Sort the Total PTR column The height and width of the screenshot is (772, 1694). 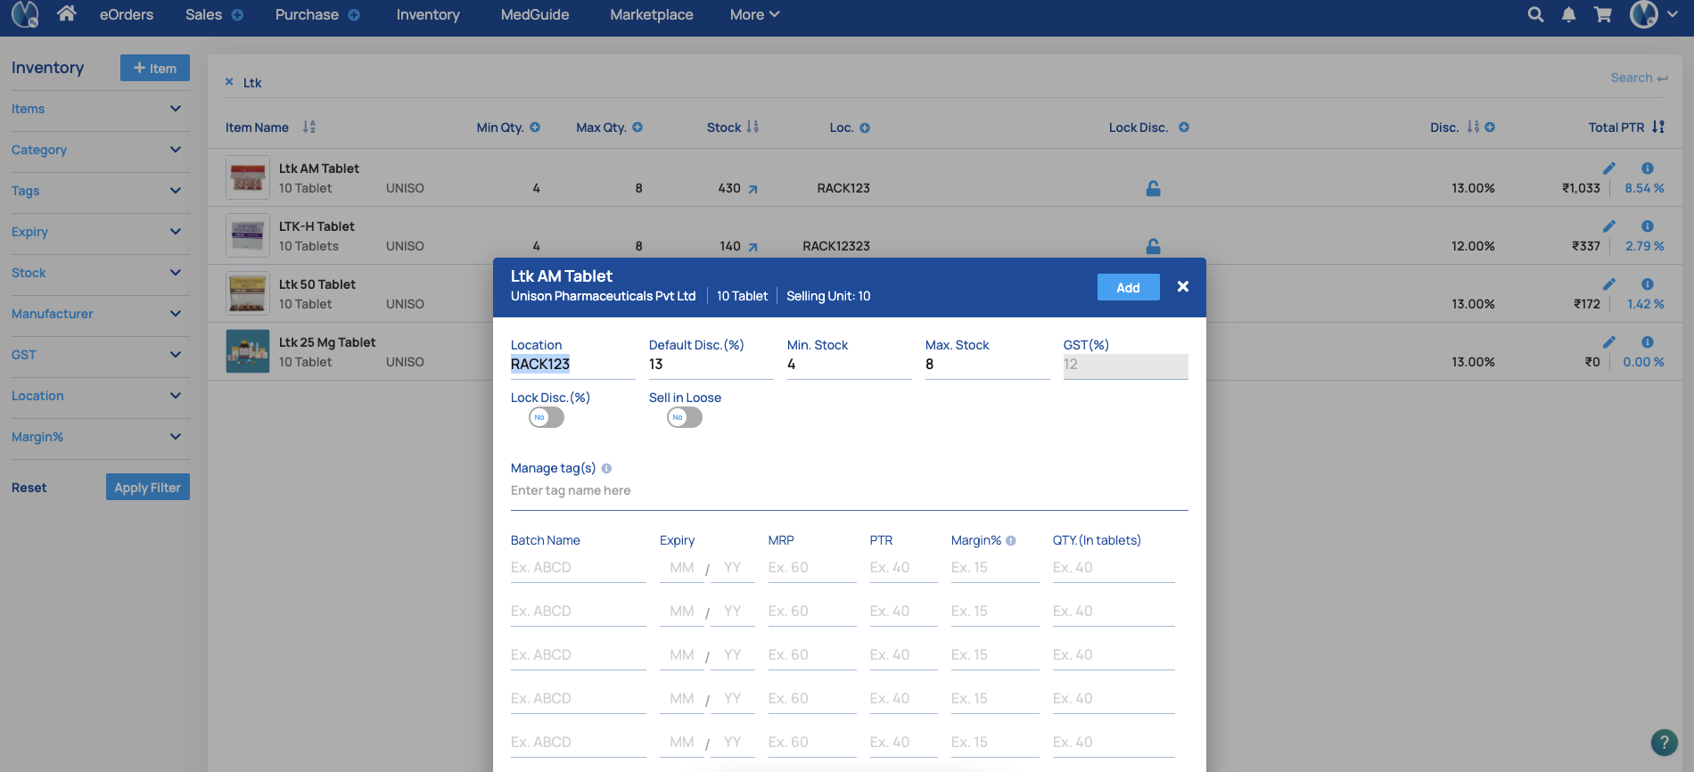pyautogui.click(x=1658, y=127)
